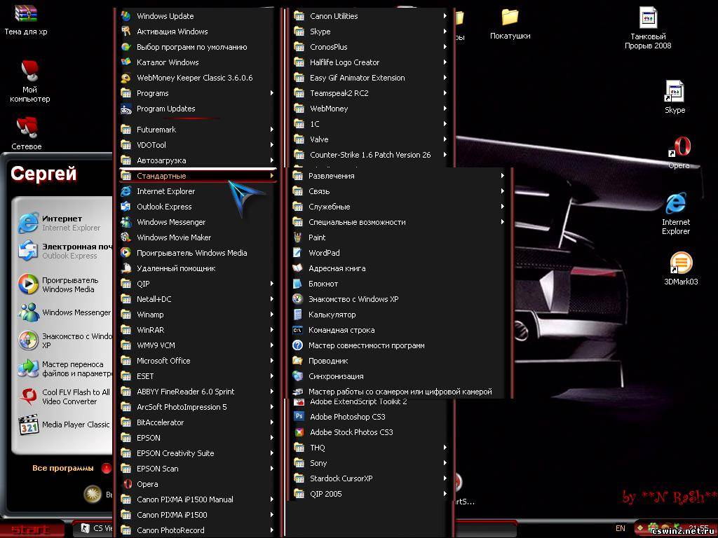The width and height of the screenshot is (718, 538).
Task: Choose Активация Windows from the programs list
Action: pyautogui.click(x=198, y=32)
